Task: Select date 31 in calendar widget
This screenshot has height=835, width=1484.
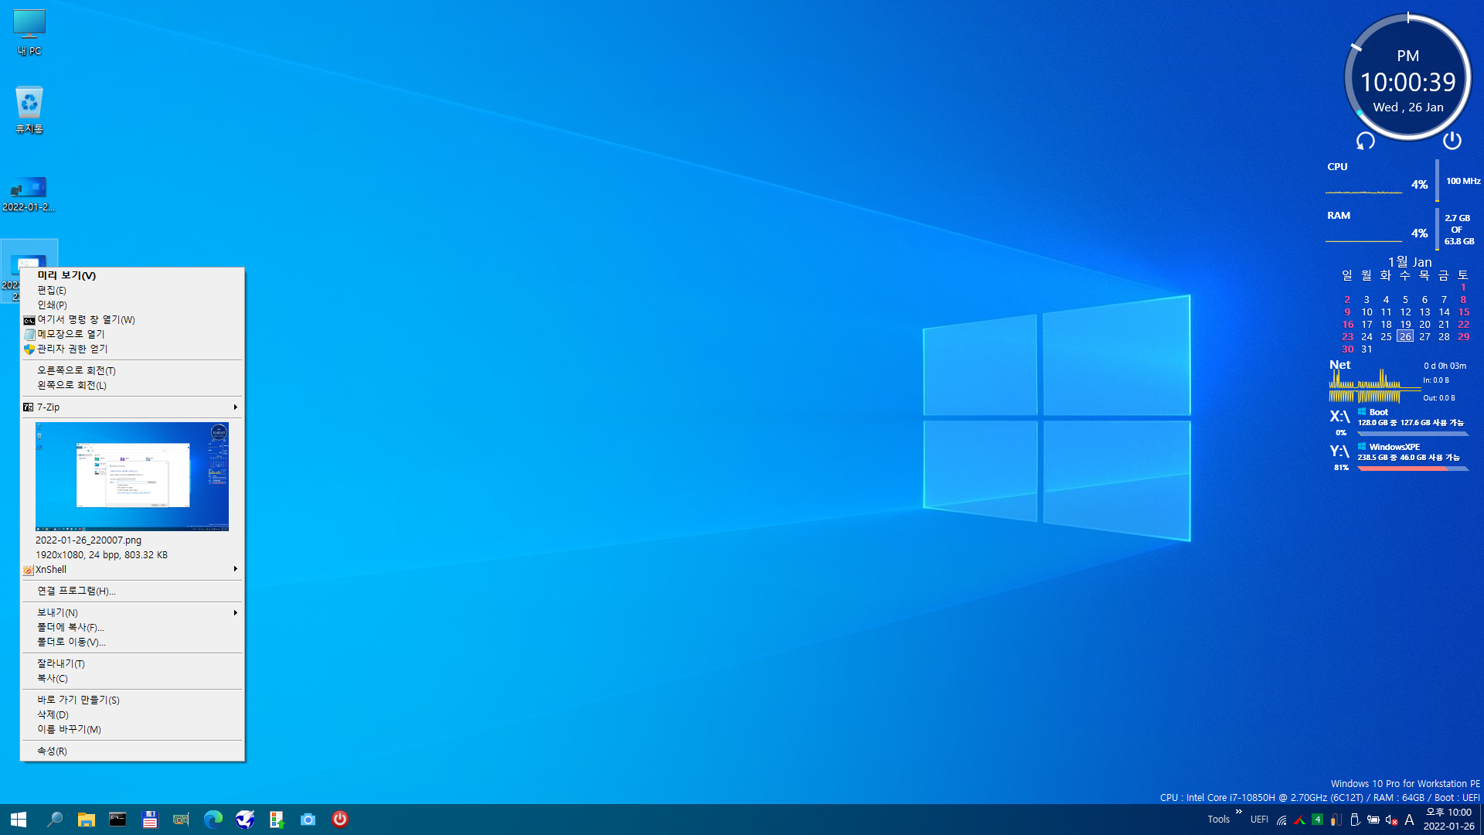Action: (x=1367, y=349)
